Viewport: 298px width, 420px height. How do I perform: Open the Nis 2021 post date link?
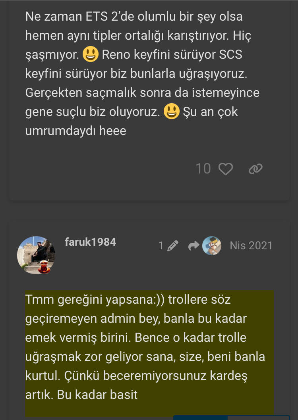click(x=251, y=246)
